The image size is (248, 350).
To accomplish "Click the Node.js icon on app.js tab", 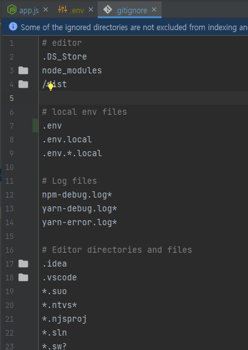I will point(12,10).
